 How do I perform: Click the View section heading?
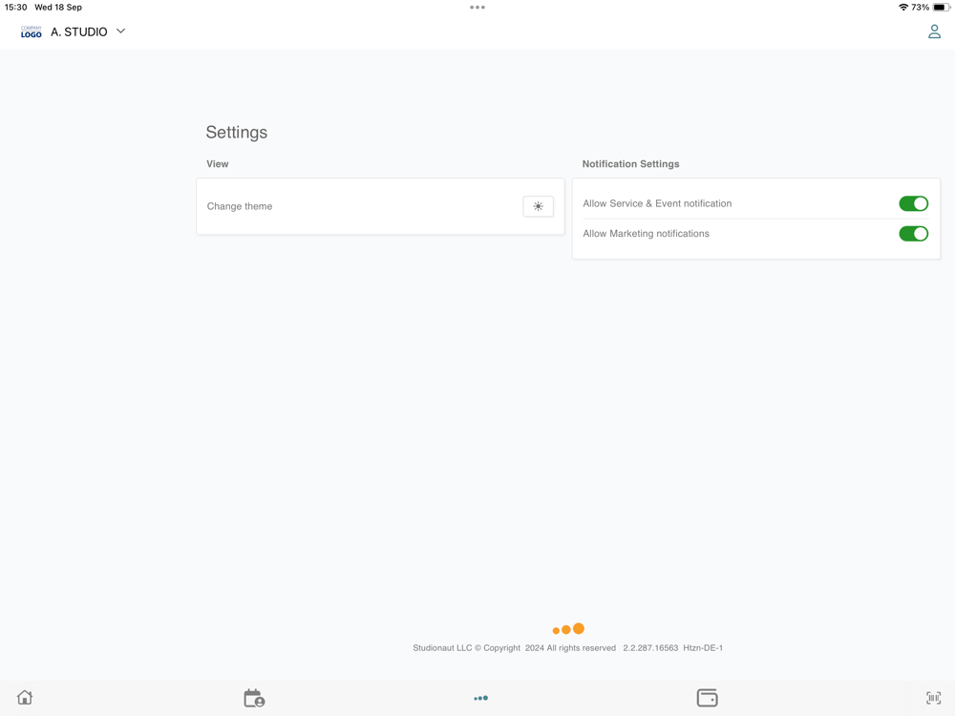tap(218, 164)
